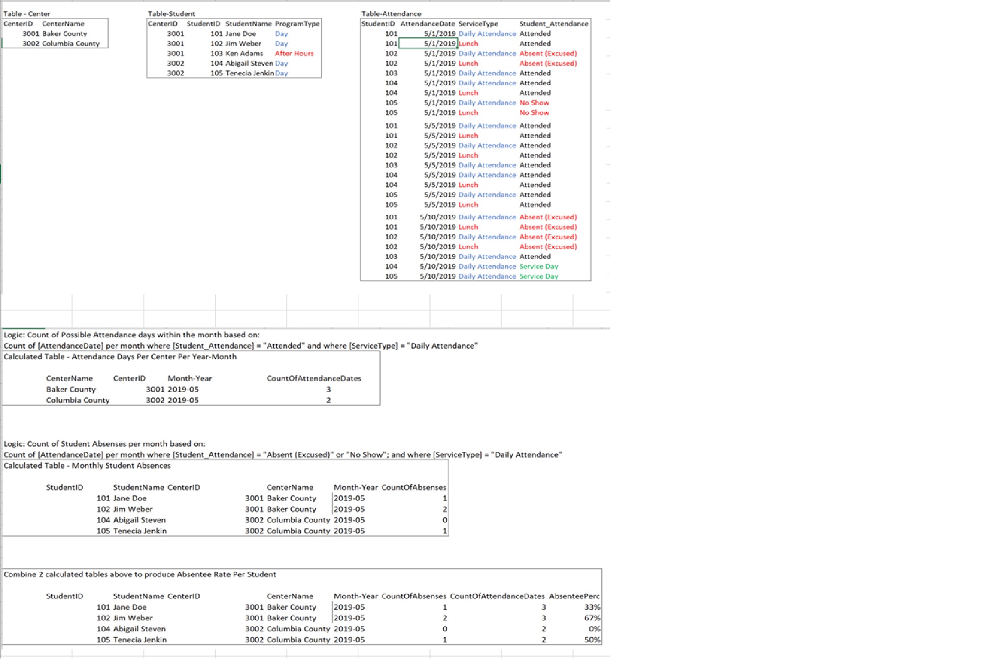Select the 50% cell for Tenecia Jenkin
This screenshot has width=992, height=661.
[592, 640]
